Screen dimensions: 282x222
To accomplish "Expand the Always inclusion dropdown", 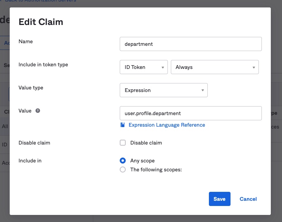I will click(214, 67).
